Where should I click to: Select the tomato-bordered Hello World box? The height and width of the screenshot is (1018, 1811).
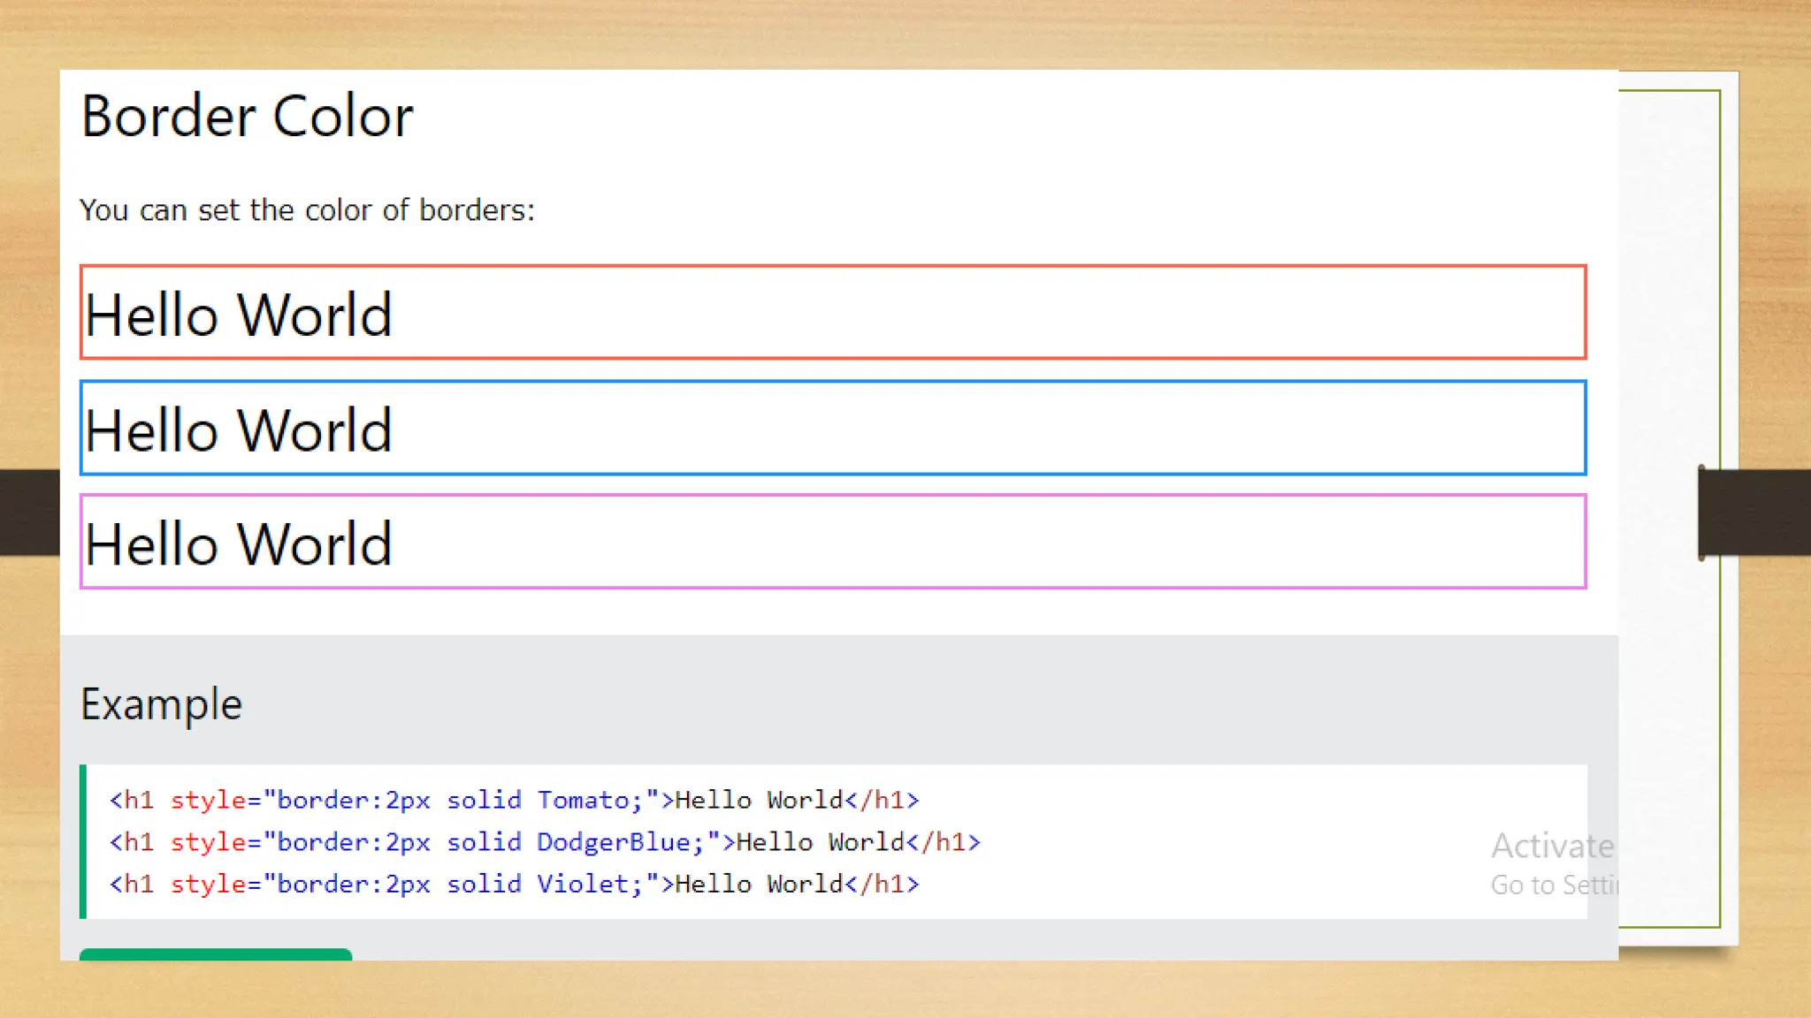[x=832, y=313]
